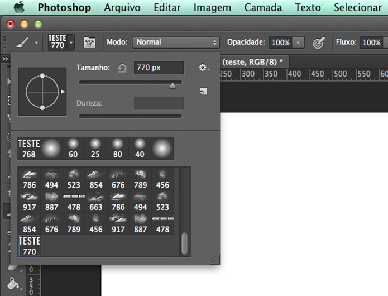Select first row cloud brush 676
The width and height of the screenshot is (388, 296).
pyautogui.click(x=118, y=179)
